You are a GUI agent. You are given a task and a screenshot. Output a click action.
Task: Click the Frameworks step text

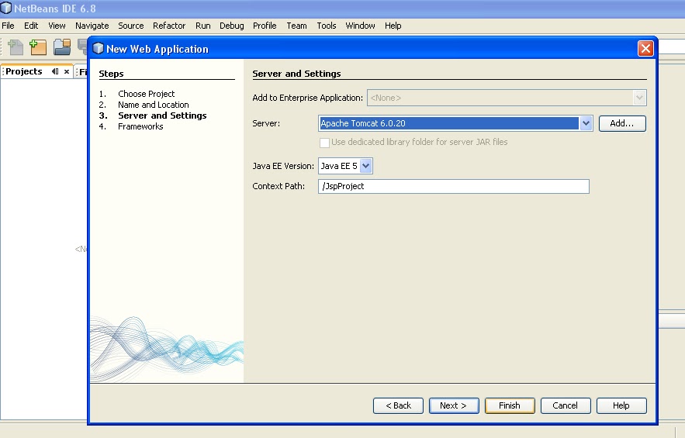[140, 126]
